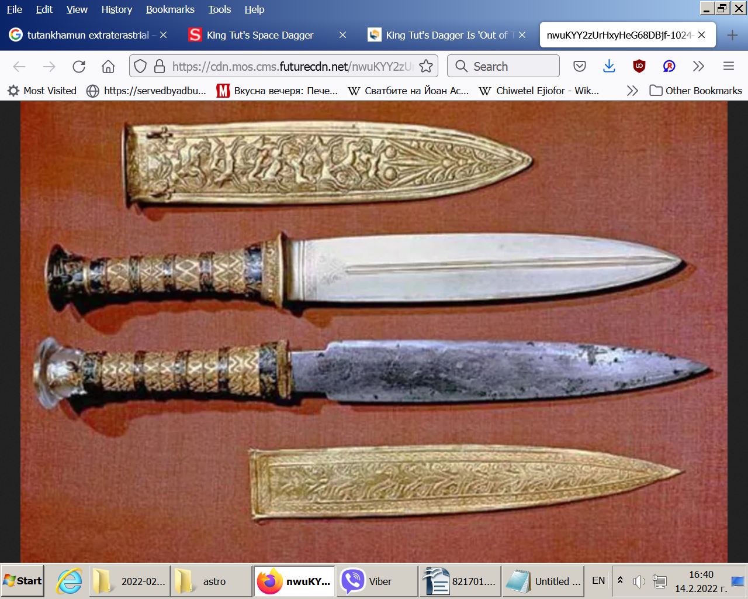Open the History menu
The image size is (748, 599).
[x=116, y=9]
